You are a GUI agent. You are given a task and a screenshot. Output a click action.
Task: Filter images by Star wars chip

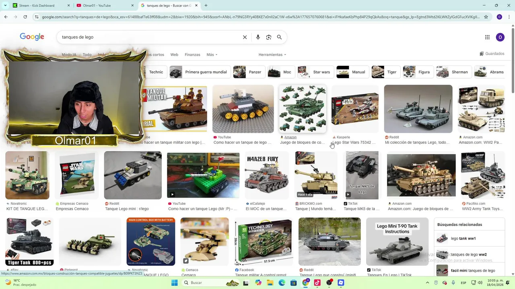[x=315, y=72]
